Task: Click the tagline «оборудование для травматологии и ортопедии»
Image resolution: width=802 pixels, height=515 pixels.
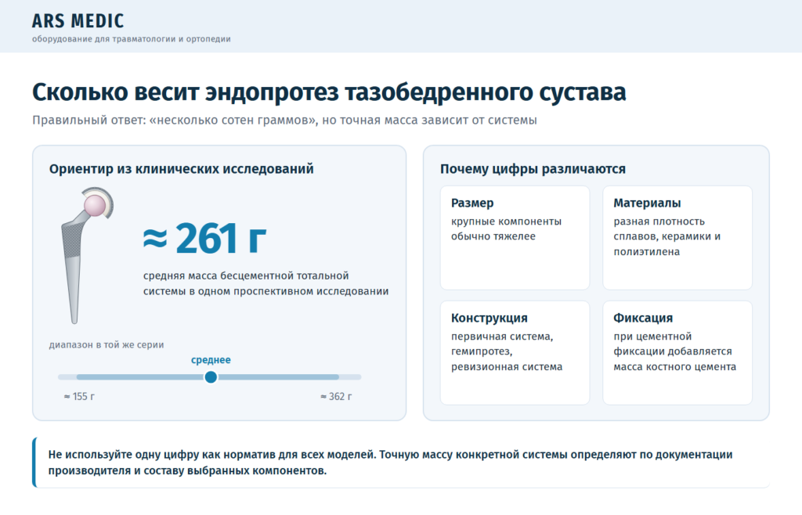Action: [132, 39]
